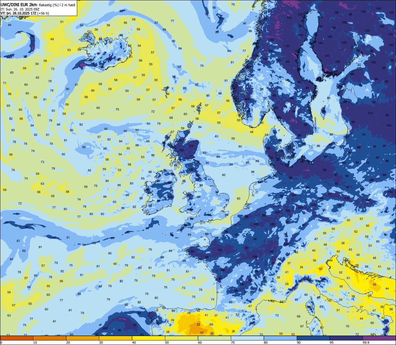The height and width of the screenshot is (345, 396).
Task: Click the '70' legend scale label
Action: pos(233,343)
